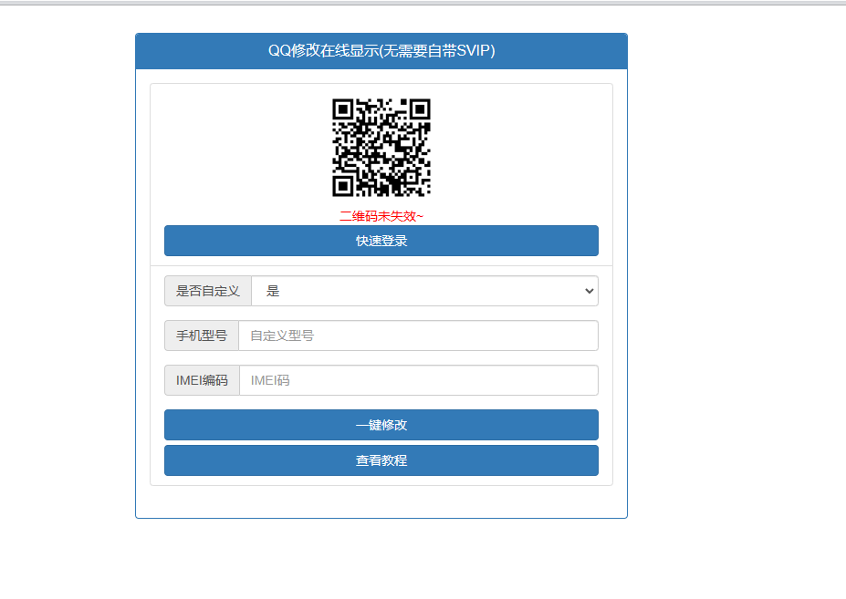Click the 手机型号 label

(202, 336)
